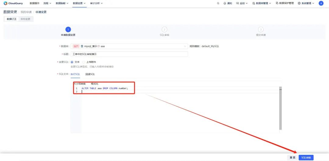Open the 数据保护管理 menu item
The height and width of the screenshot is (161, 329).
point(285,3)
